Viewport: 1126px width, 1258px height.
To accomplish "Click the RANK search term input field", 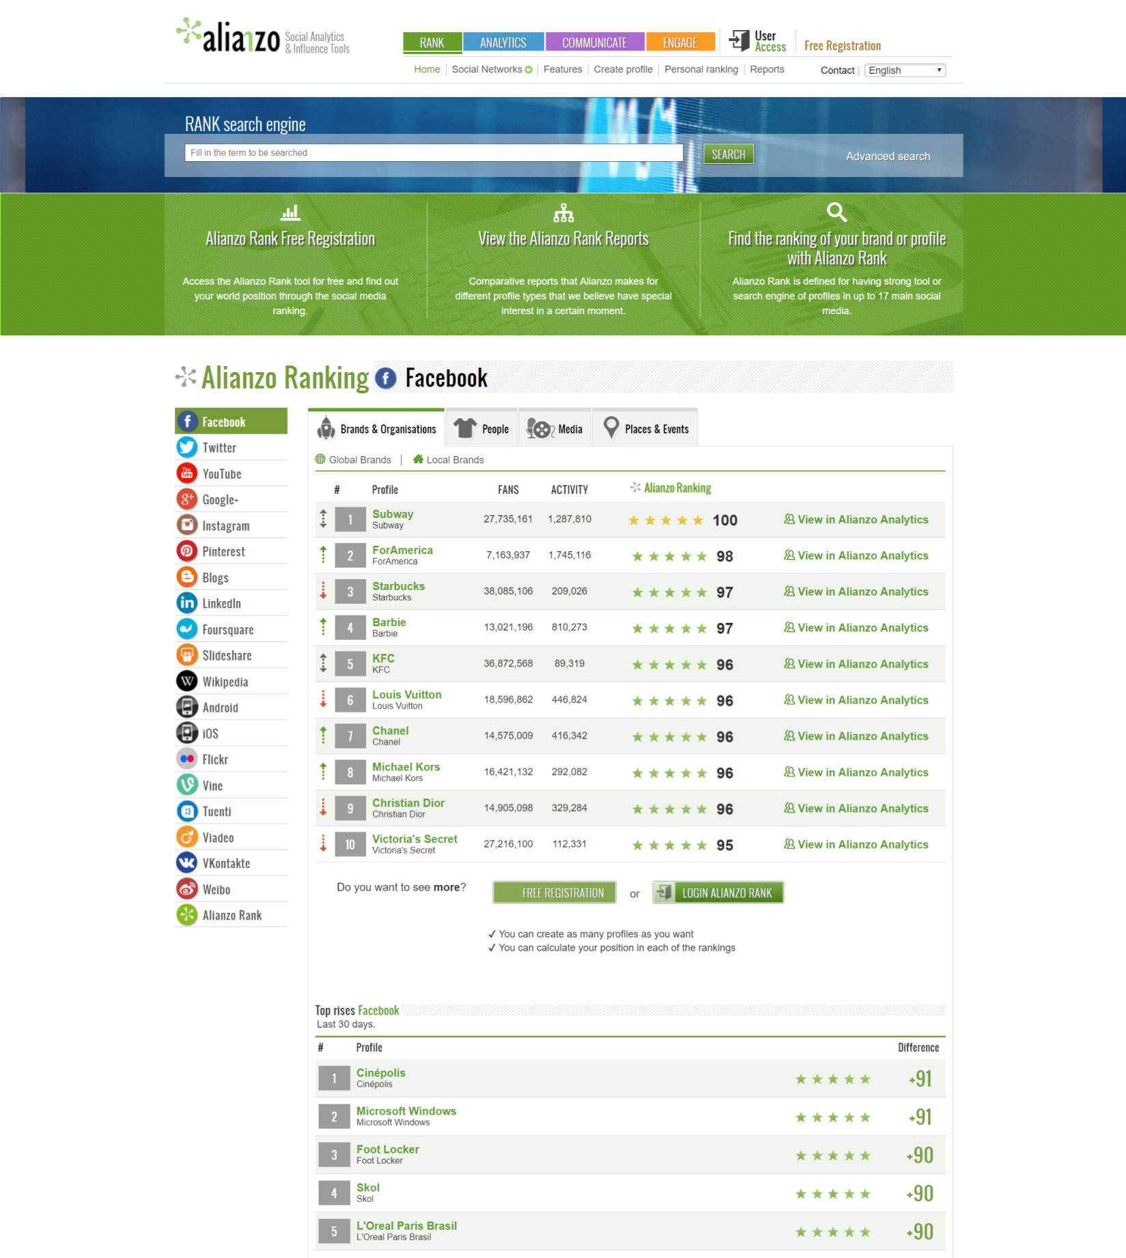I will [434, 153].
